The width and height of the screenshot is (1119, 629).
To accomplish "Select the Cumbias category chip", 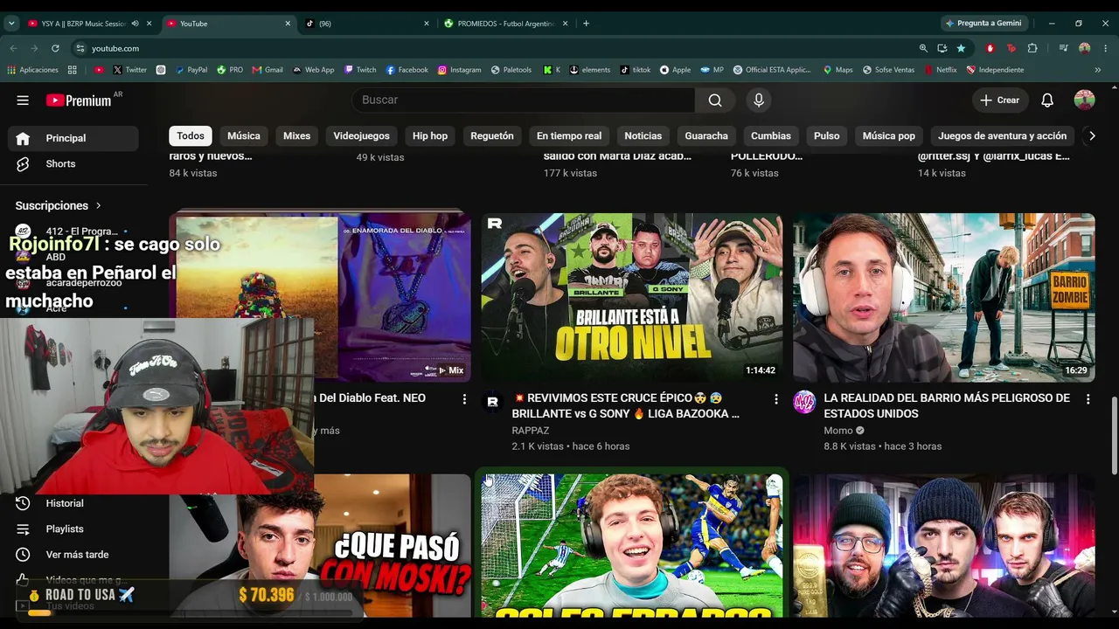I will point(771,135).
